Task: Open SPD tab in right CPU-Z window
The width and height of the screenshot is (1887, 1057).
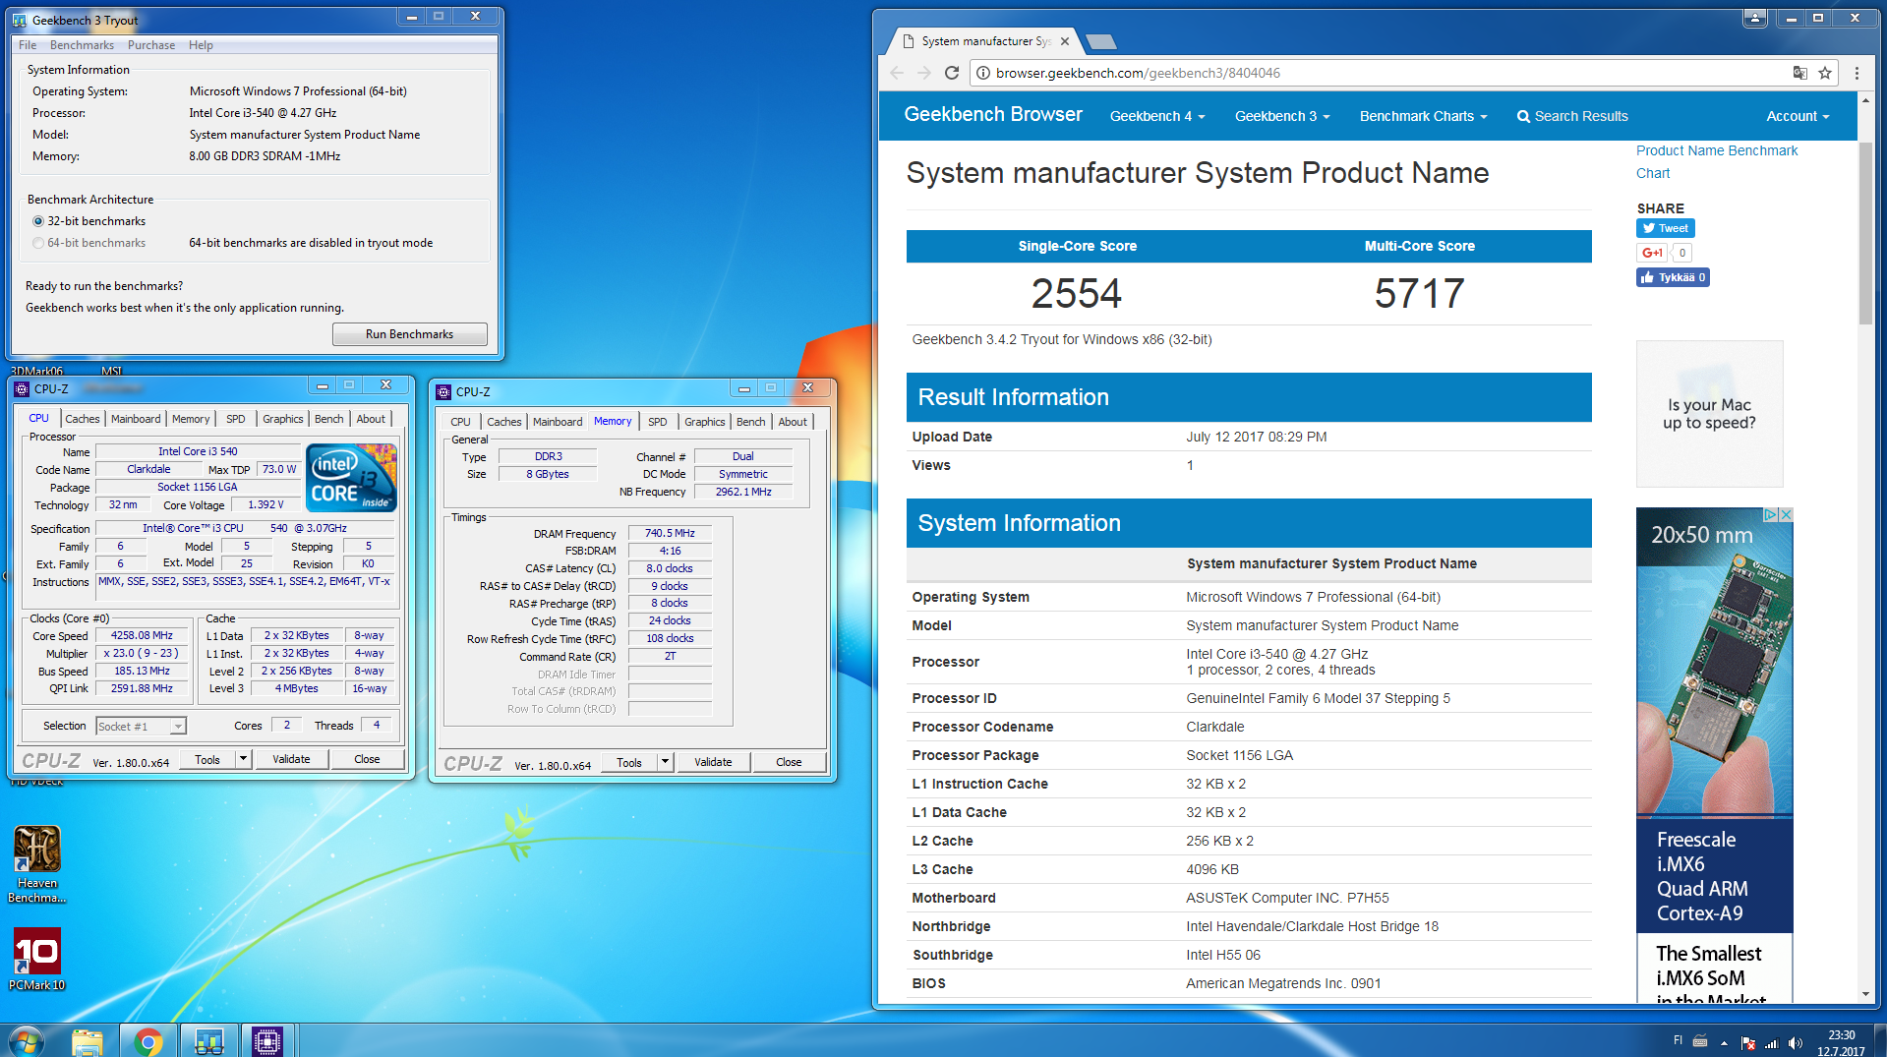Action: click(x=658, y=422)
